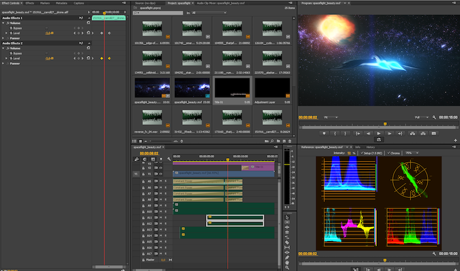
Task: Click Go to In point button
Action: [358, 133]
